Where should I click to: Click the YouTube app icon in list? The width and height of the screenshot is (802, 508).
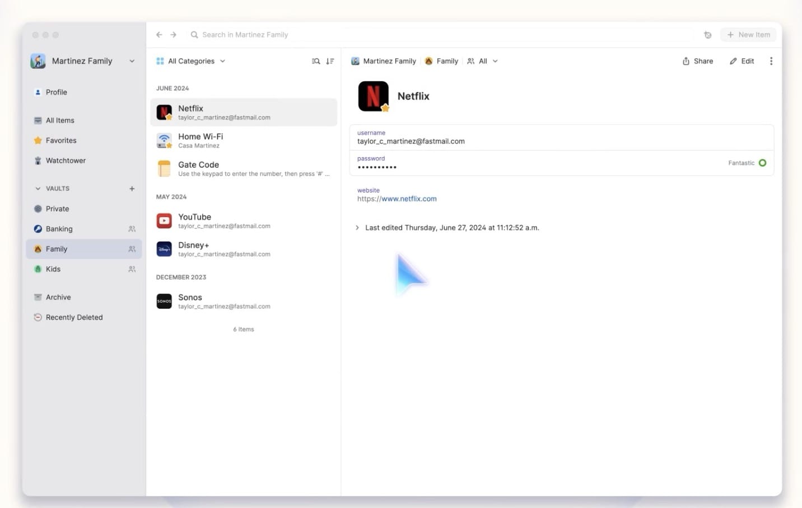pos(164,221)
